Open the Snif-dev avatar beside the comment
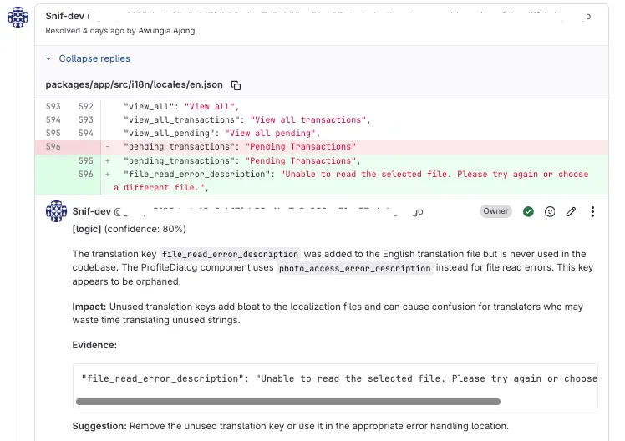 (56, 211)
